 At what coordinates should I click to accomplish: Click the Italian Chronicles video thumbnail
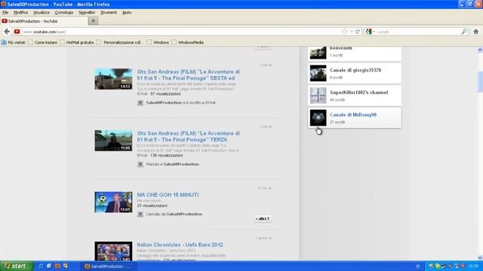pyautogui.click(x=113, y=251)
